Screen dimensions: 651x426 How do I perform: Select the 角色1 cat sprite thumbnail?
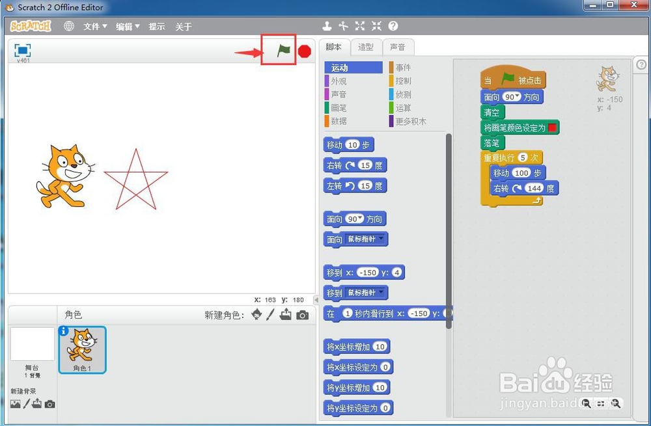[x=82, y=350]
